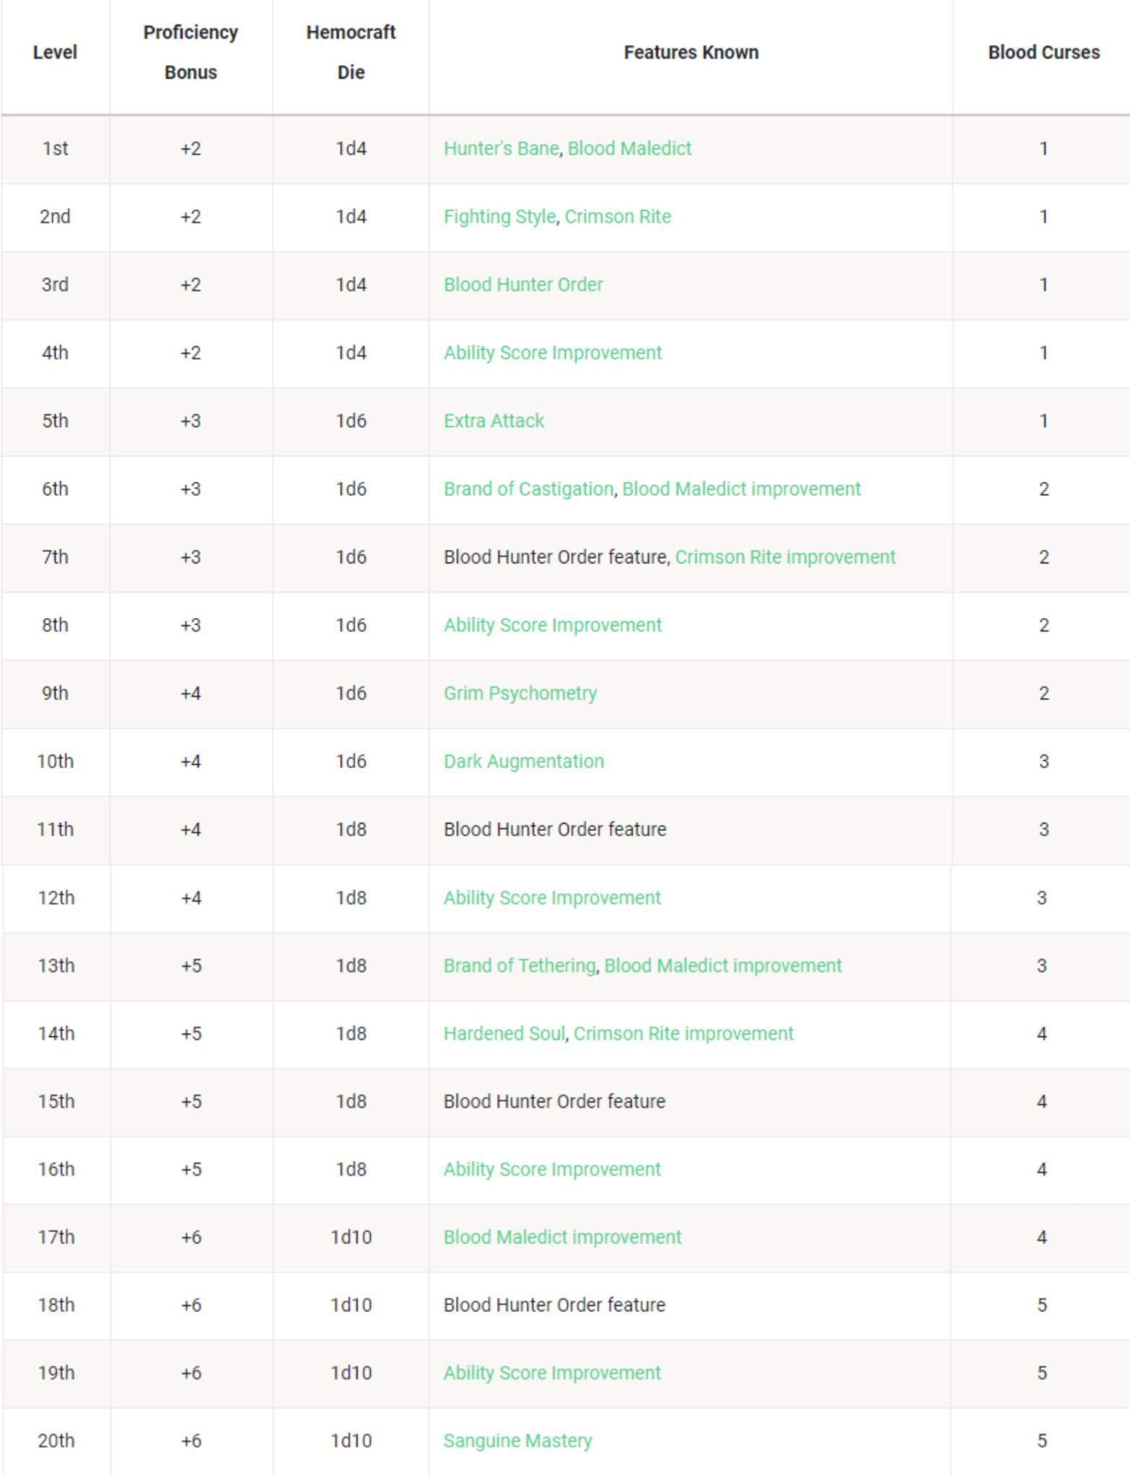Follow the Blood Hunter Order link in 3rd row
1130x1477 pixels.
(x=523, y=285)
